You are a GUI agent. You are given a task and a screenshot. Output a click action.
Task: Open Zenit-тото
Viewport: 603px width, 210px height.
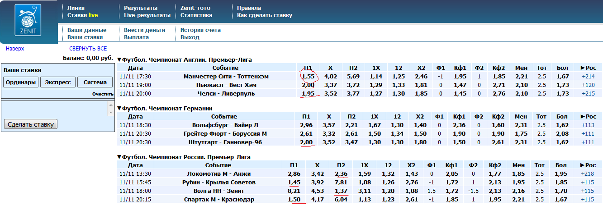point(195,8)
